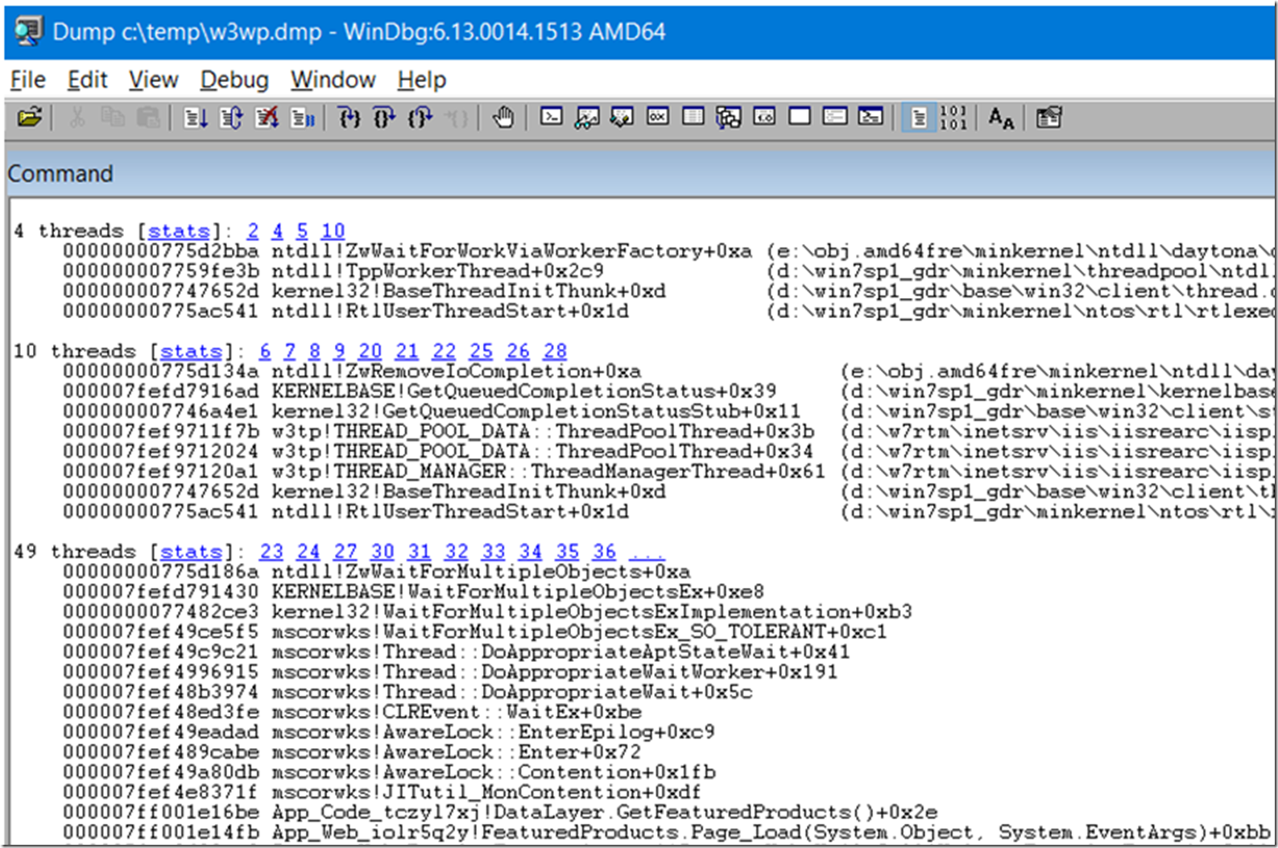The height and width of the screenshot is (848, 1278).
Task: Open thread 6 link
Action: [x=265, y=352]
